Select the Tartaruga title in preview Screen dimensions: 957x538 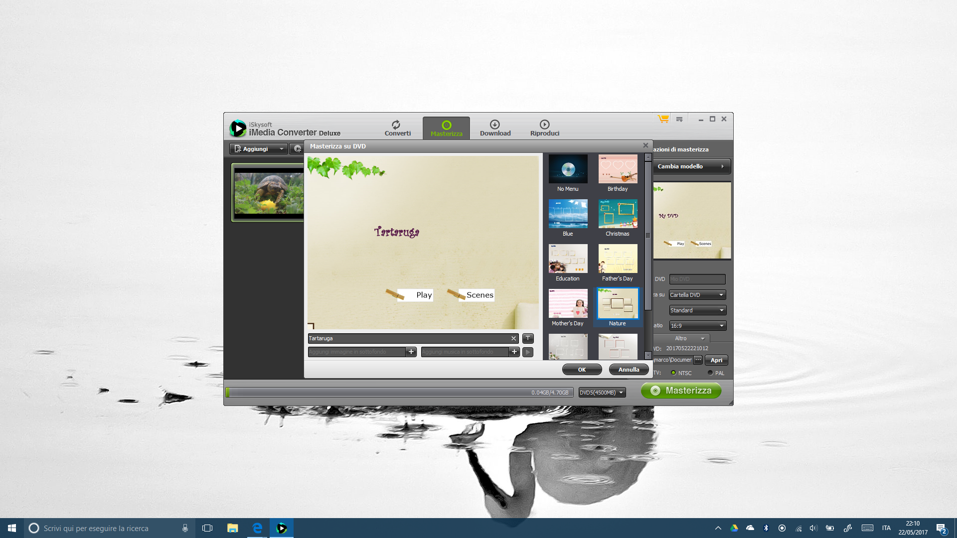pyautogui.click(x=397, y=232)
